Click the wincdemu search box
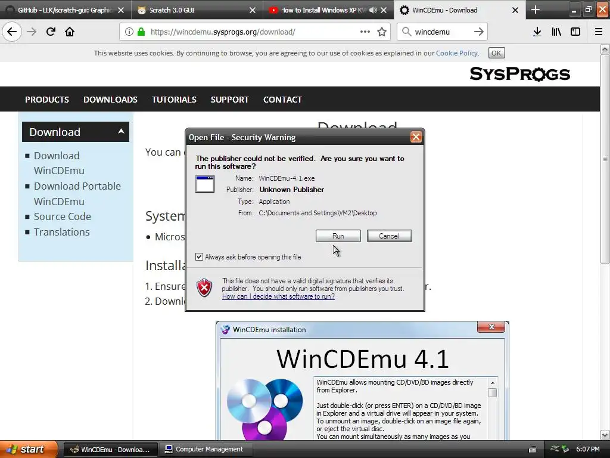The image size is (610, 458). tap(443, 32)
